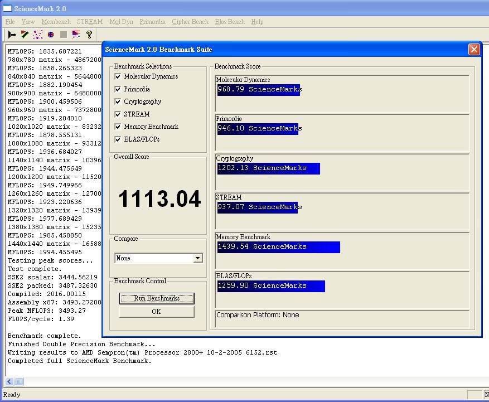The width and height of the screenshot is (489, 402).
Task: Click the 'Testing peak scores...' log line
Action: tap(50, 261)
